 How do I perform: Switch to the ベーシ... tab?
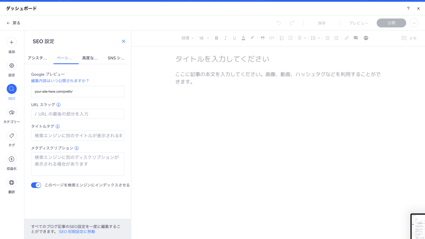point(64,58)
